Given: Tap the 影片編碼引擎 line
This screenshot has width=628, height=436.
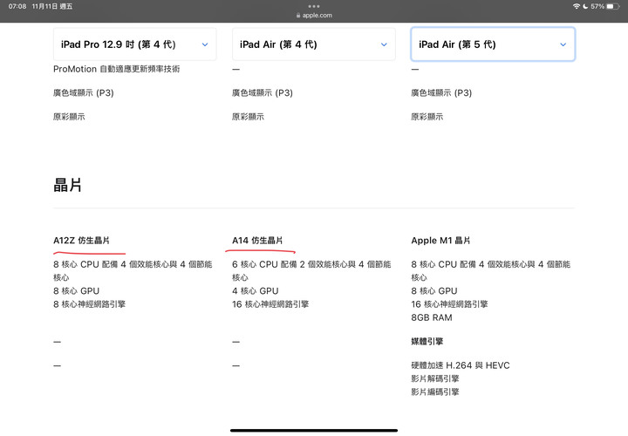Looking at the screenshot, I should [x=435, y=392].
